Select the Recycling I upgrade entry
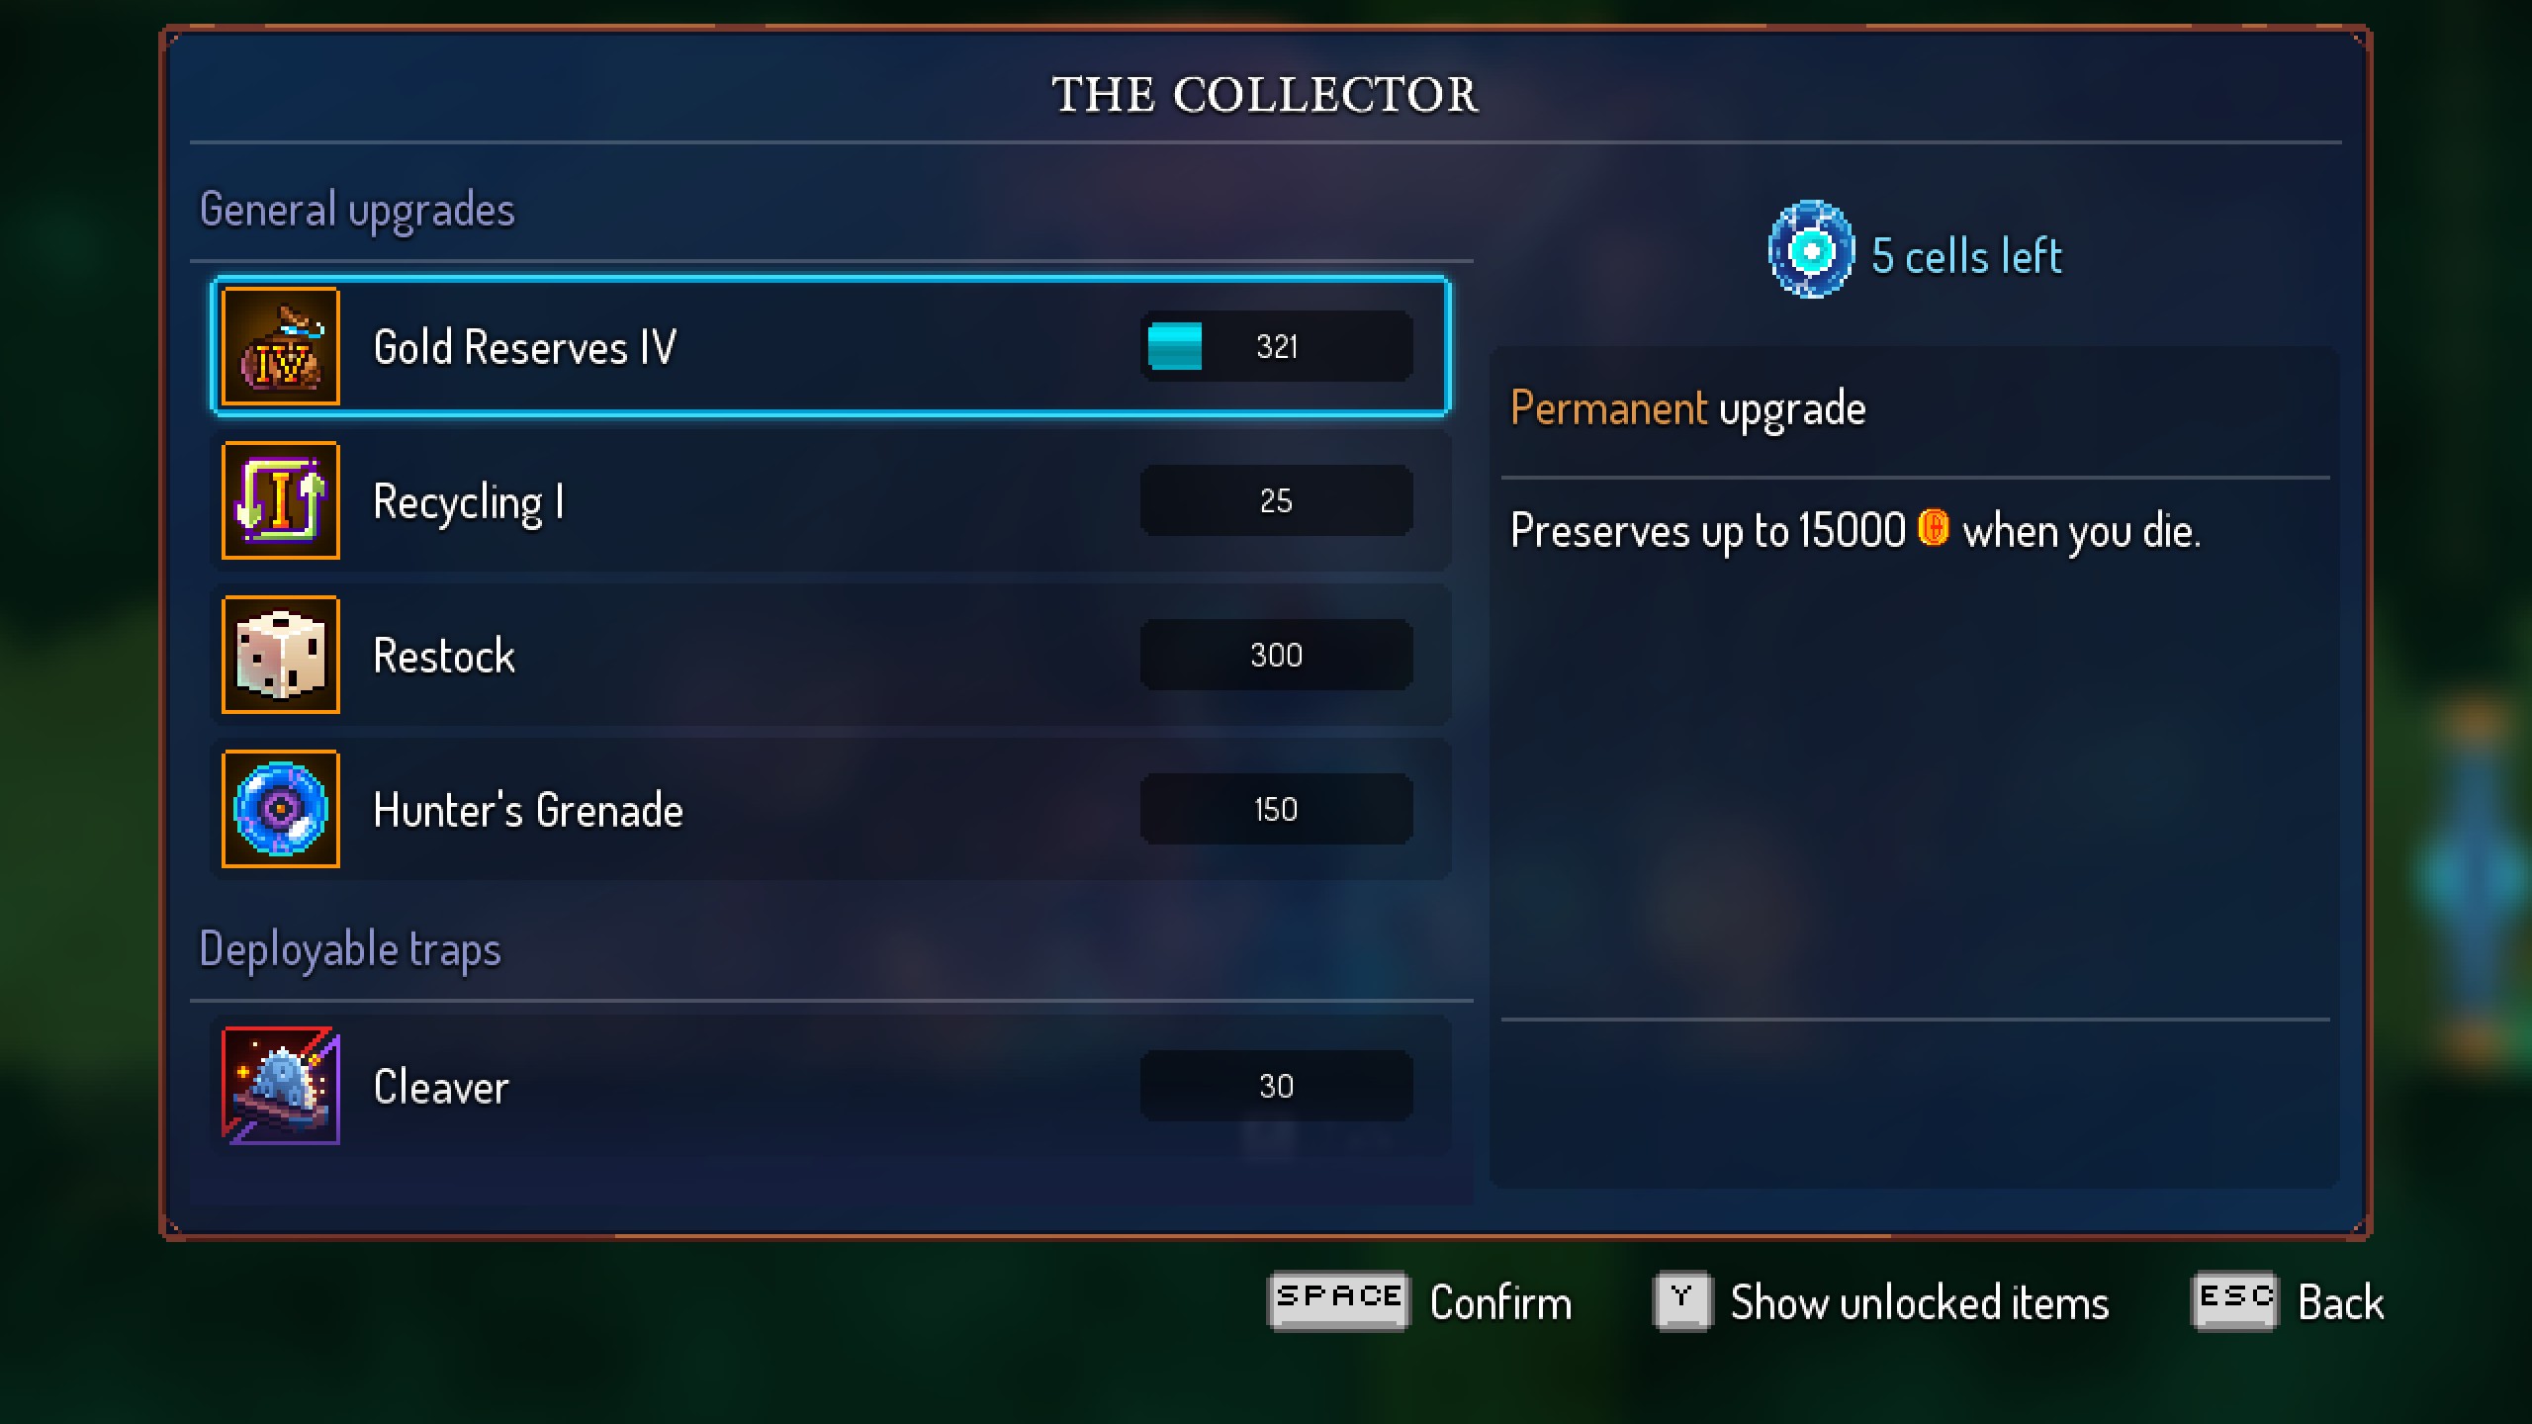This screenshot has height=1424, width=2532. pyautogui.click(x=831, y=500)
